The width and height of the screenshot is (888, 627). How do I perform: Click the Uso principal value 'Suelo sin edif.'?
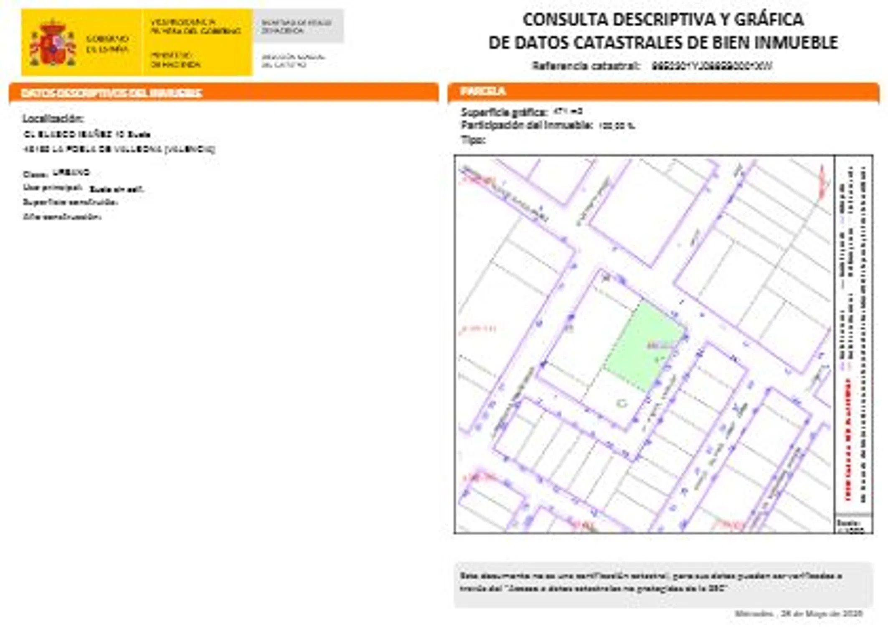(x=117, y=189)
